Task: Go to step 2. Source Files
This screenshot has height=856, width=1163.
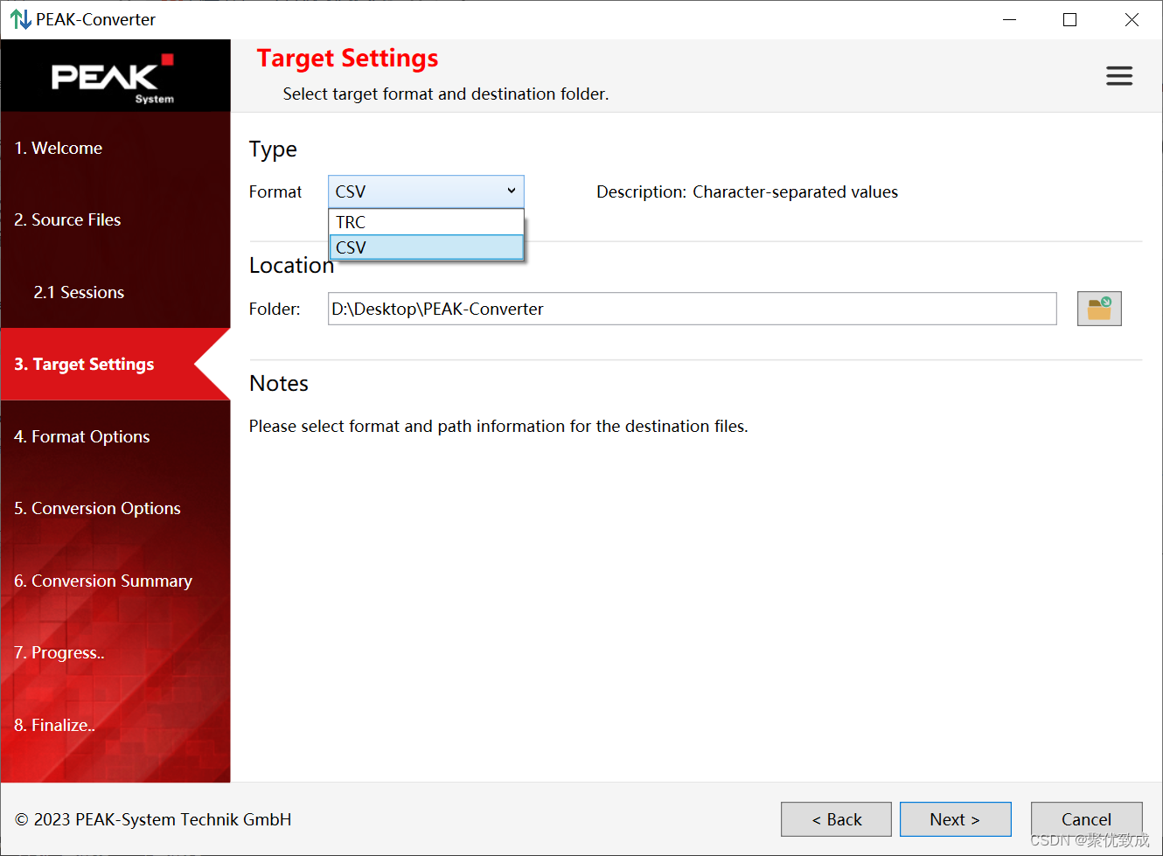Action: (x=67, y=219)
